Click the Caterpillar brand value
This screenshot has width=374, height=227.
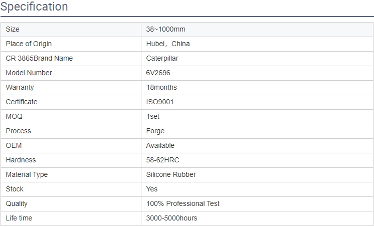[162, 59]
